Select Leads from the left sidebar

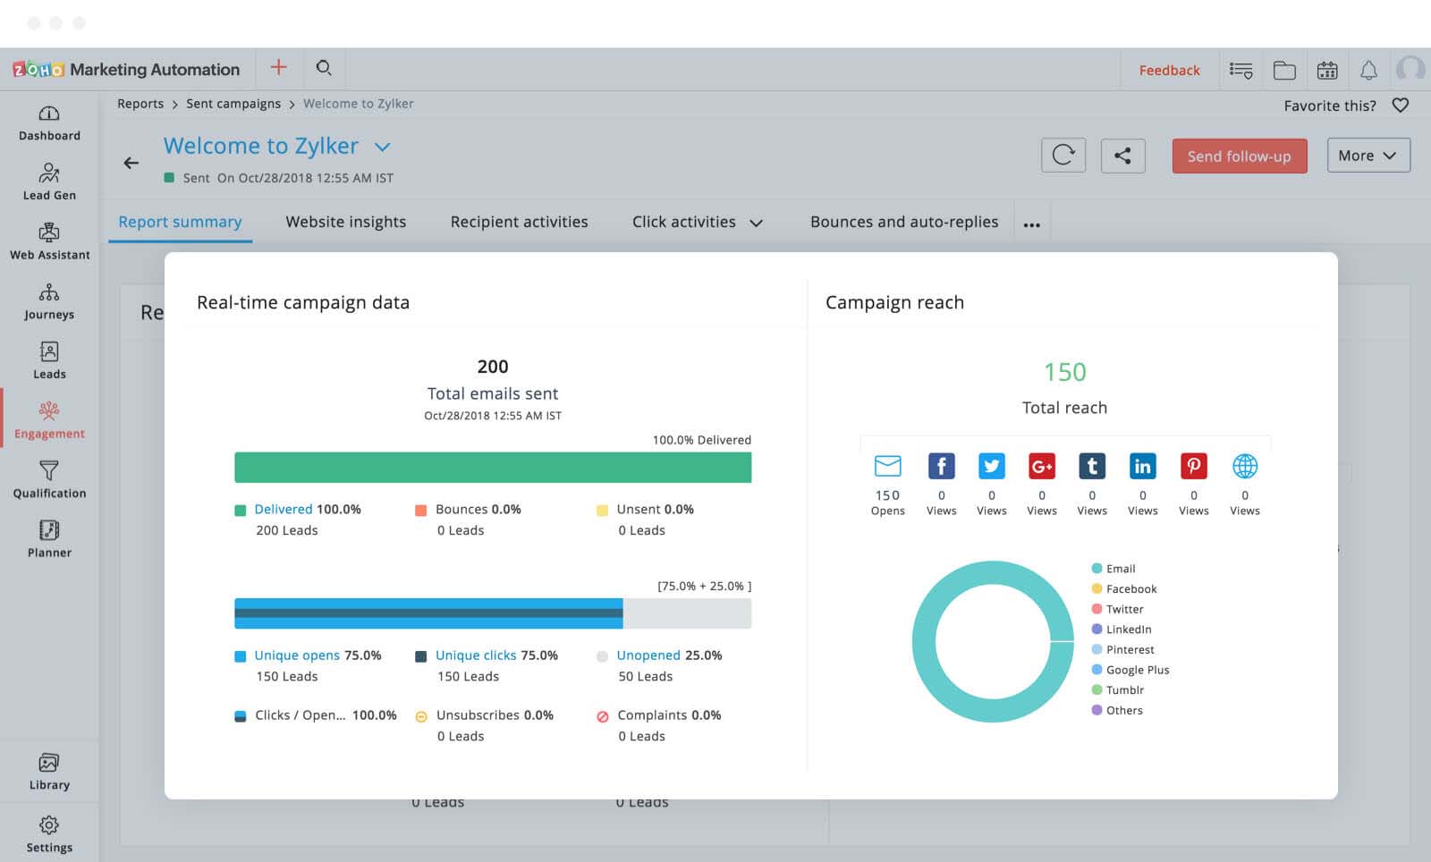click(x=49, y=360)
